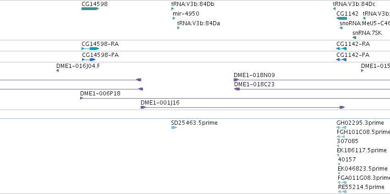Screen dimensions: 390x194
Task: Click the CG1142-PA label text
Action: pos(353,55)
